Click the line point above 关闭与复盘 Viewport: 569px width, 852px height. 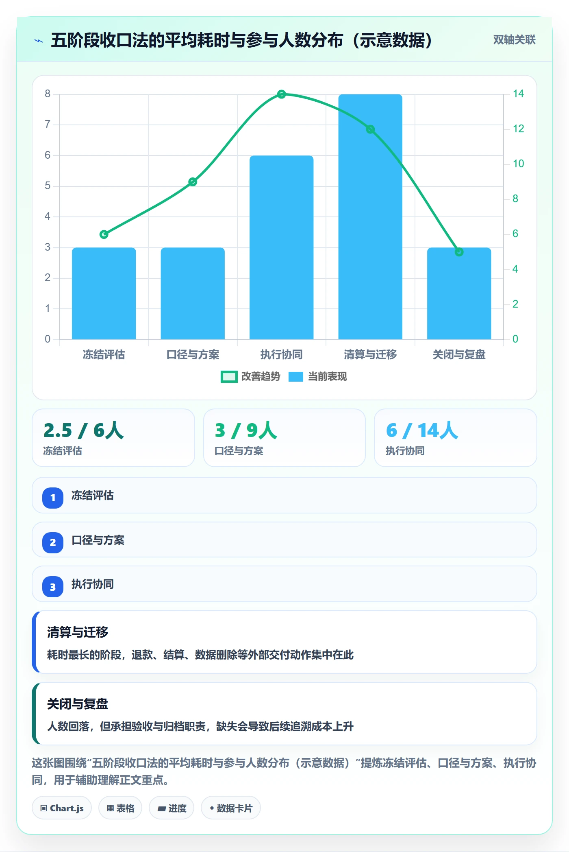(x=459, y=252)
